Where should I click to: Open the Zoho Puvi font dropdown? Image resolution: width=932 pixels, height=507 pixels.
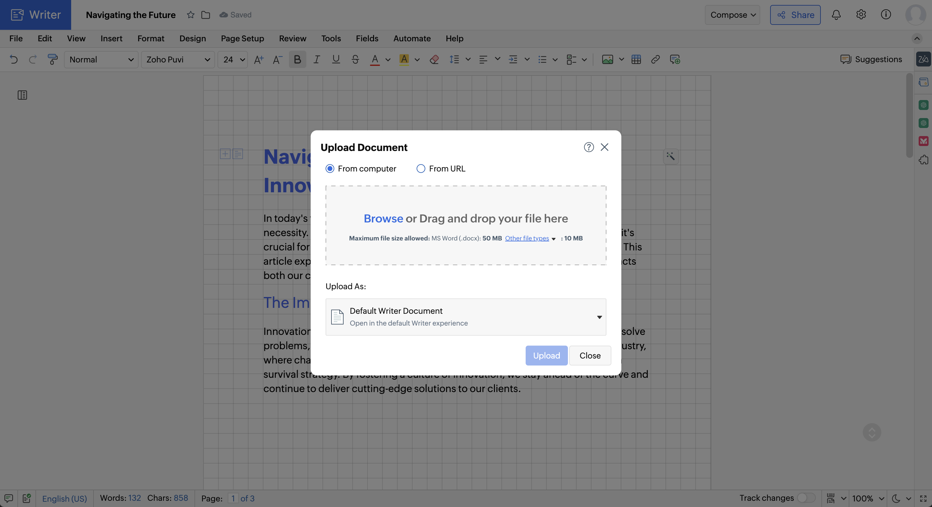178,59
